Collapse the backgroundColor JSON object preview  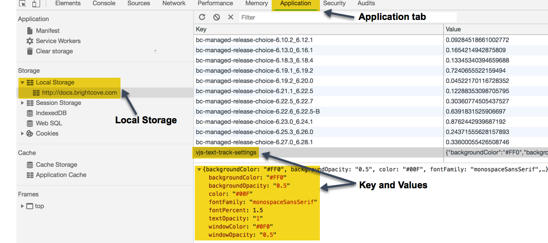[x=199, y=169]
